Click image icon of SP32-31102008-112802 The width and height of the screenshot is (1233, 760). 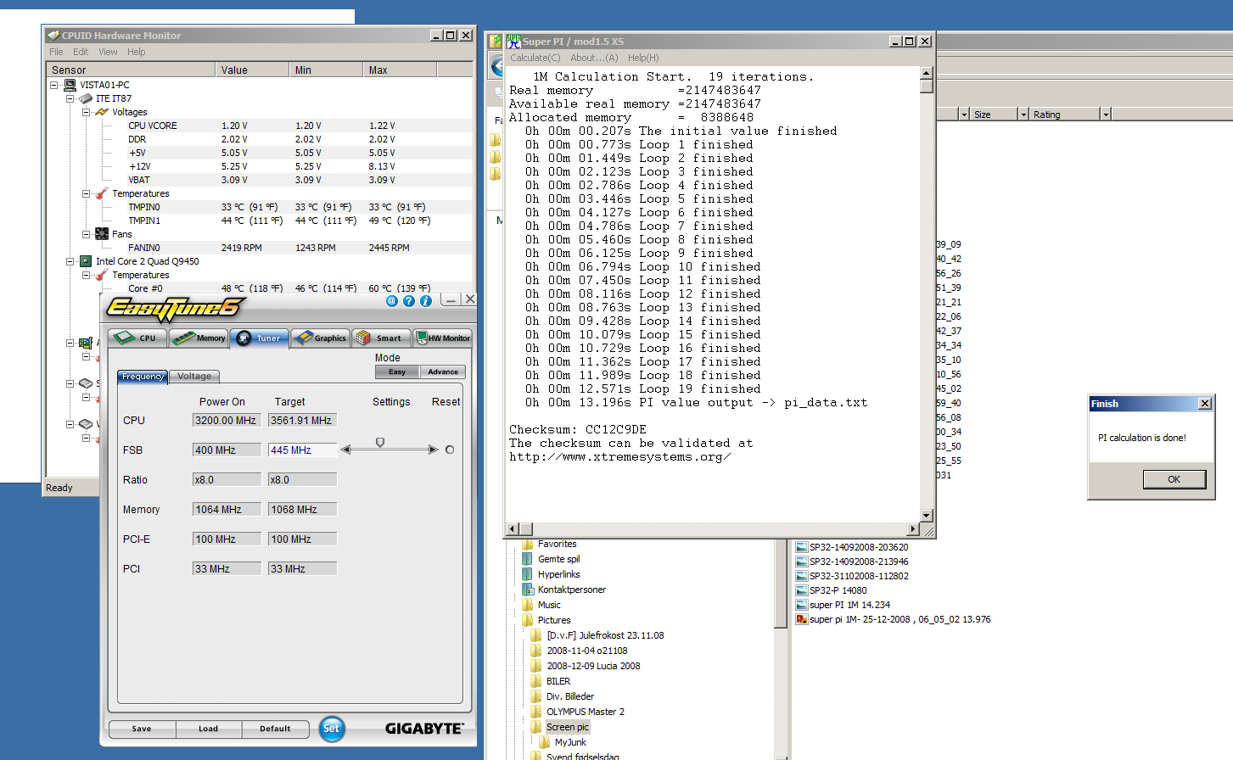801,576
